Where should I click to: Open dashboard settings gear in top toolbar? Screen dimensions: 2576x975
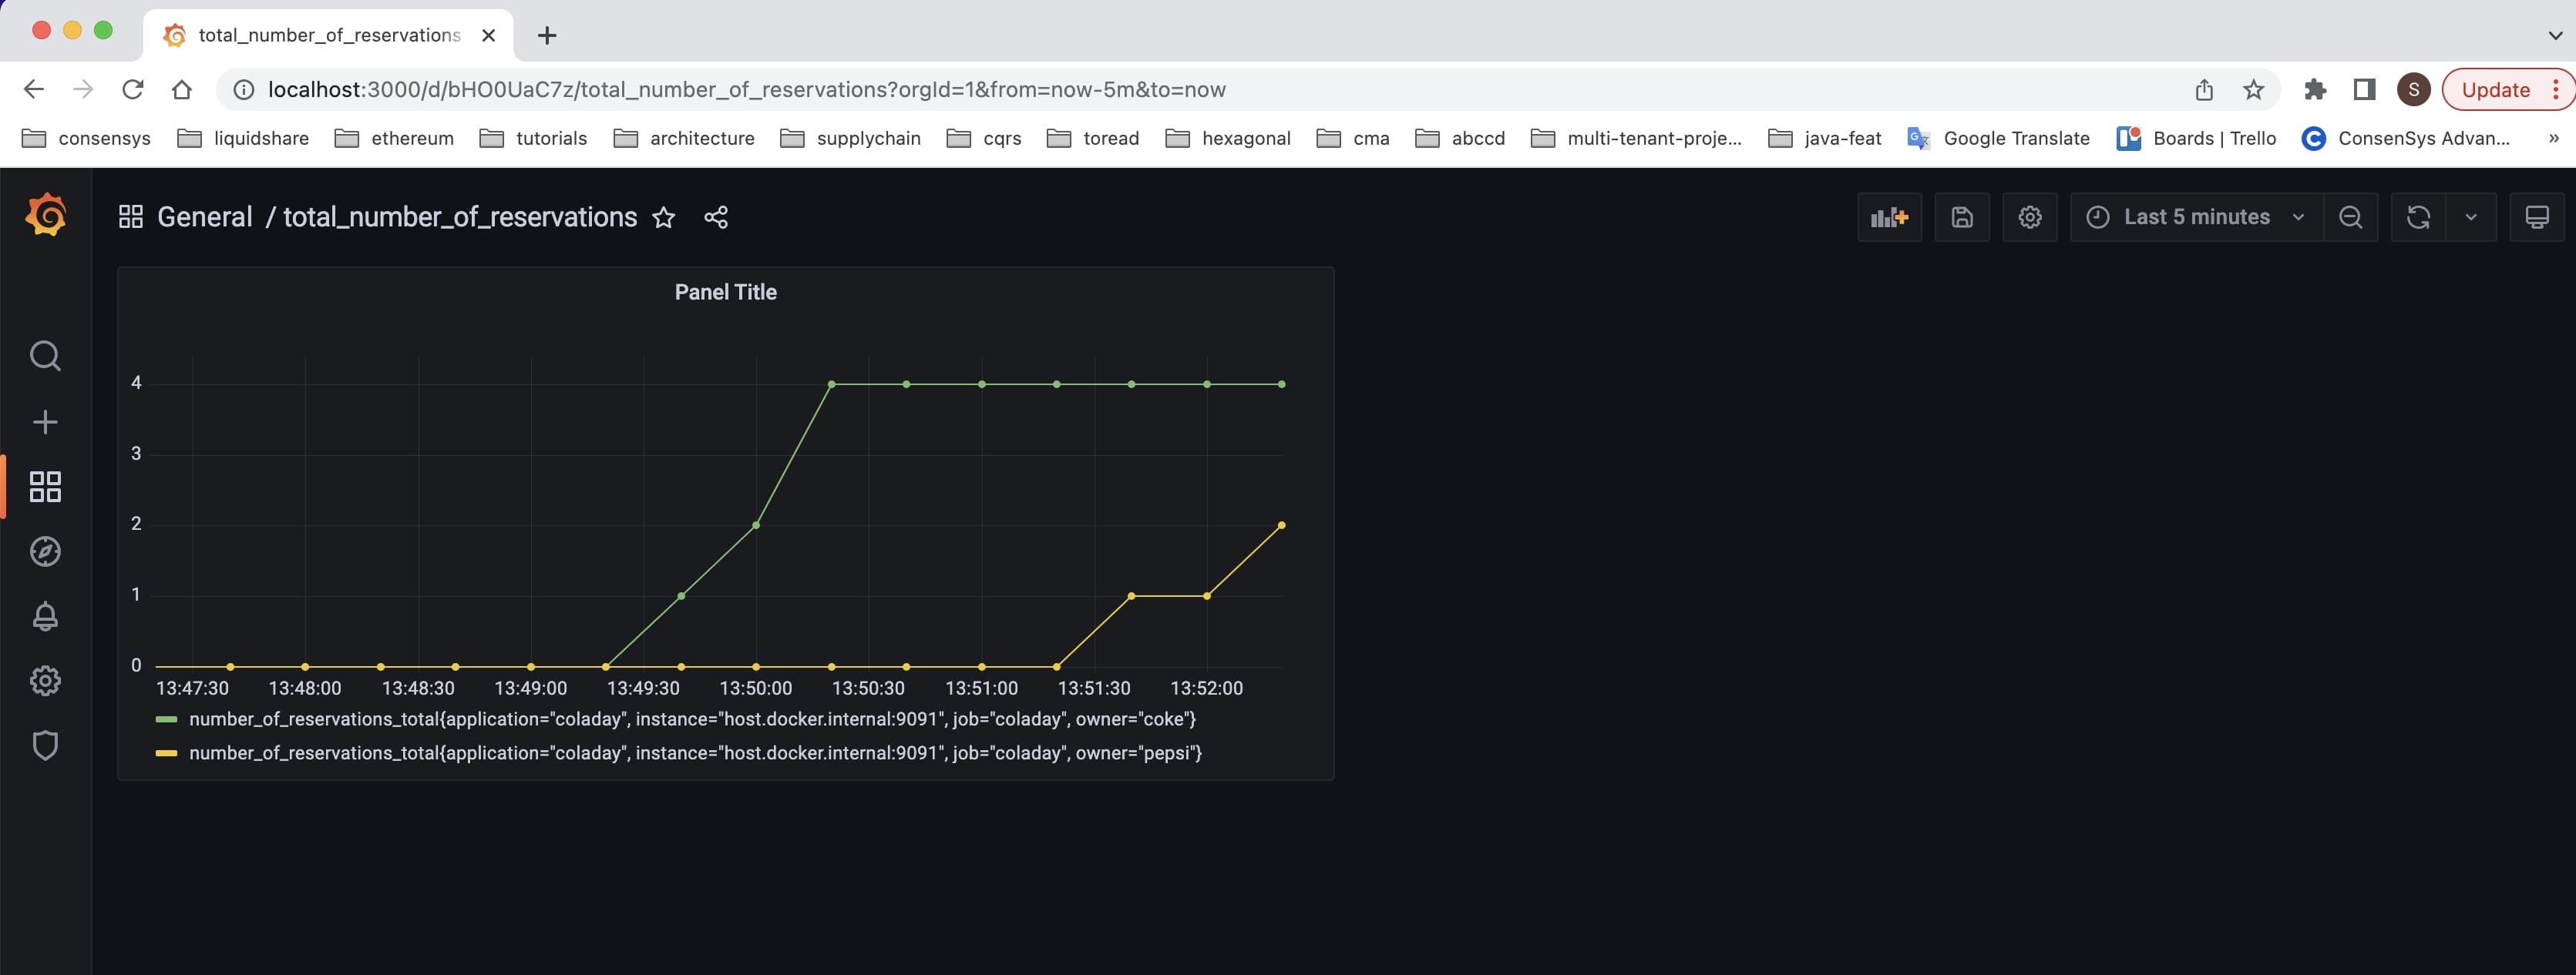(2029, 216)
